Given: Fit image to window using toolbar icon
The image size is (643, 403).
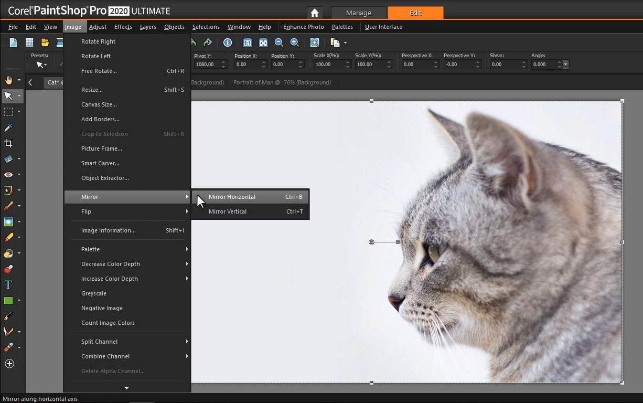Looking at the screenshot, I should click(263, 43).
